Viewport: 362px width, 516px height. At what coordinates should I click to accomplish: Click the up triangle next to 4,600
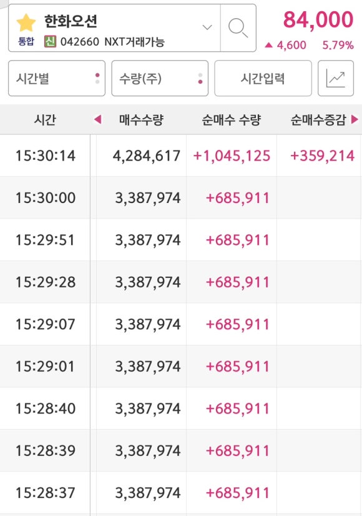[x=268, y=45]
